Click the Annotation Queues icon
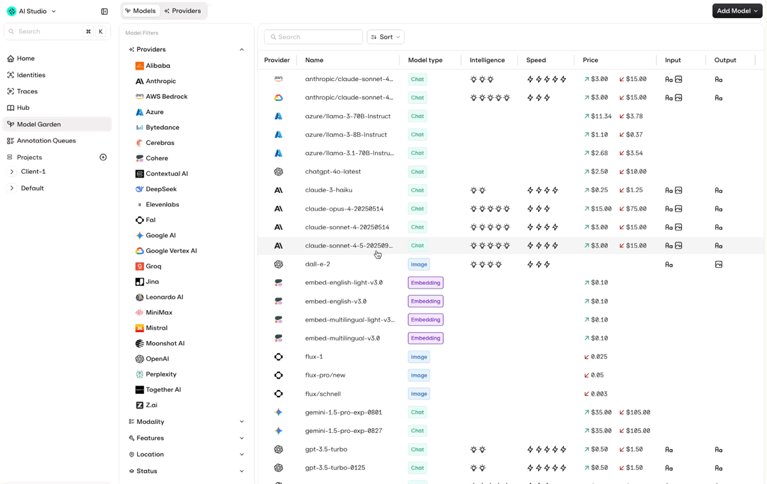 [10, 140]
